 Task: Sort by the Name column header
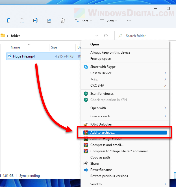pyautogui.click(x=15, y=47)
